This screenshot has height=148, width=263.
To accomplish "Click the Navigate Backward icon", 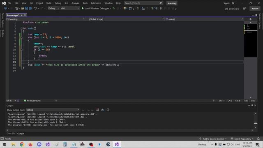I will coord(5,8).
